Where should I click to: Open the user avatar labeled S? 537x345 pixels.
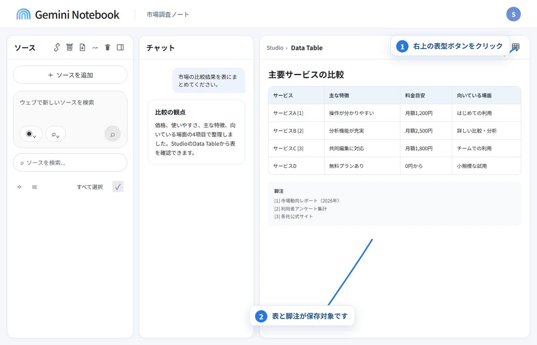click(513, 14)
